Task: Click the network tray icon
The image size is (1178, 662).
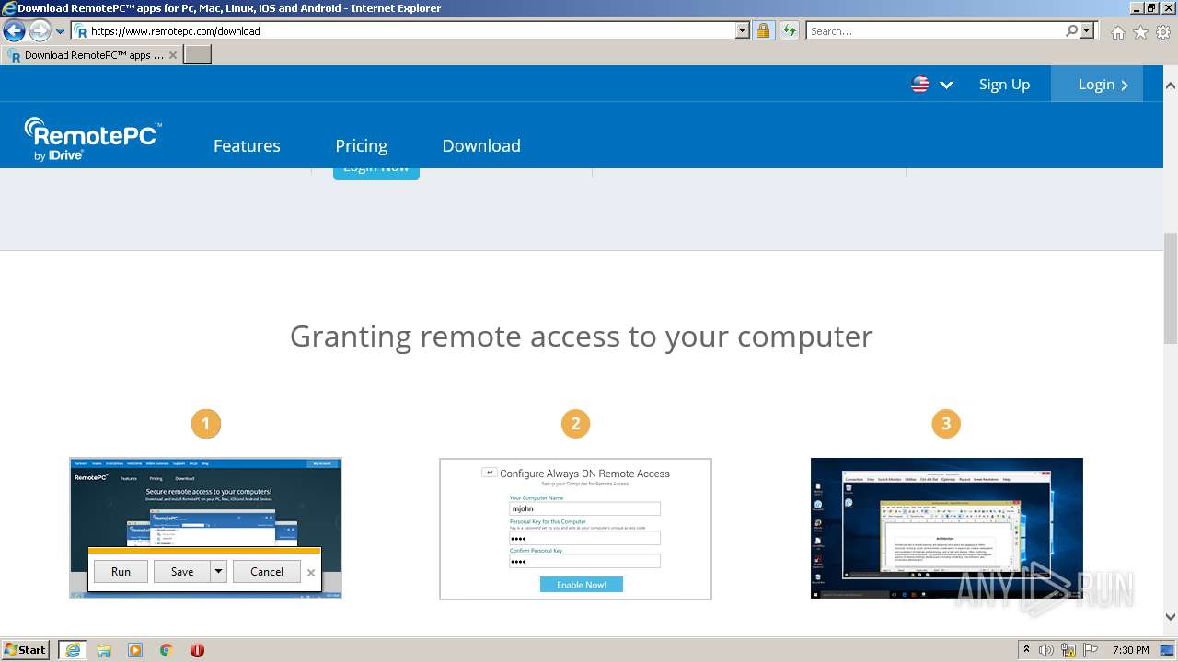Action: (1068, 650)
